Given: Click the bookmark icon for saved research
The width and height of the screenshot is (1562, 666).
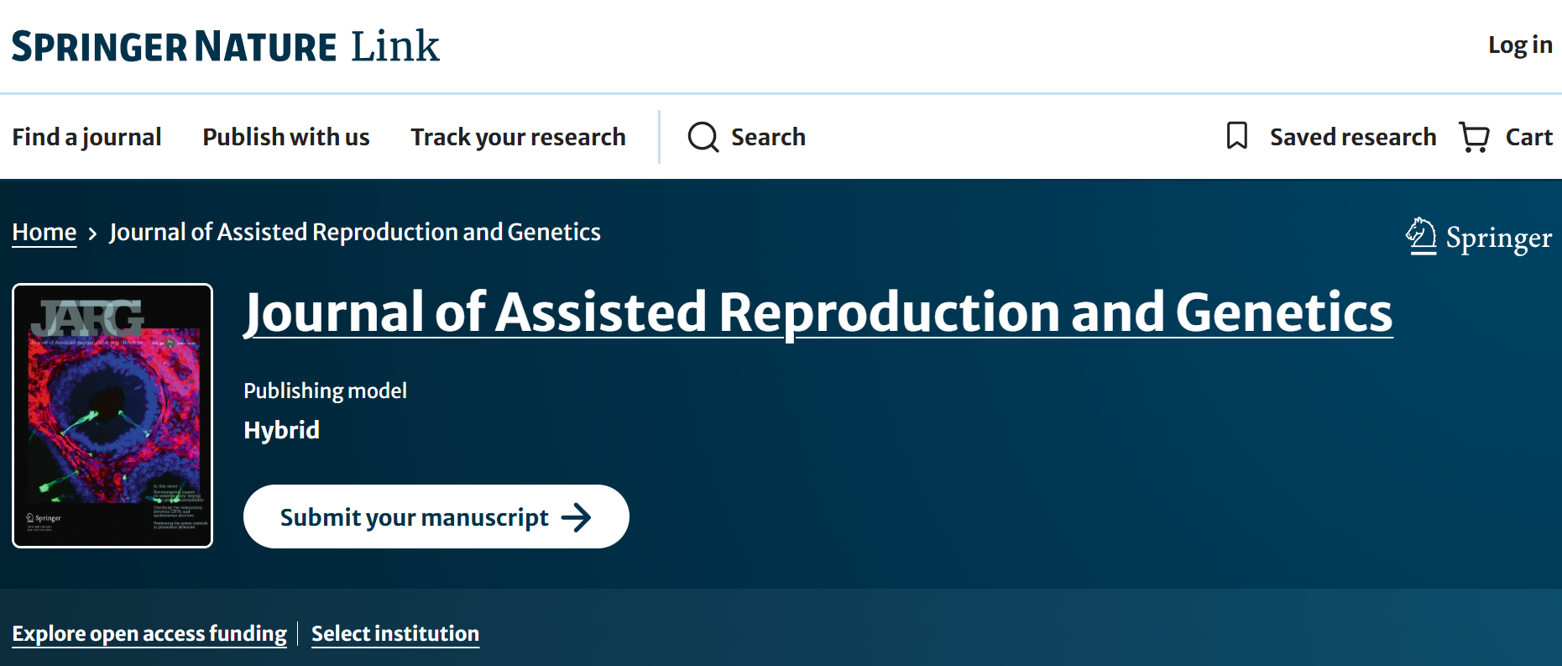Looking at the screenshot, I should click(1236, 136).
